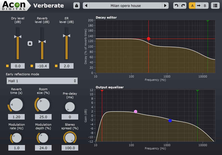Click the Reverb level slider handle
The height and width of the screenshot is (155, 222).
click(42, 42)
